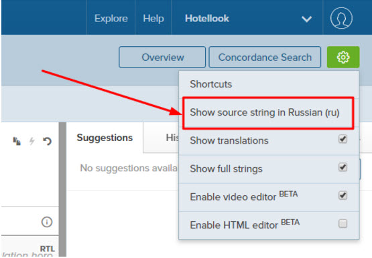Viewport: 372px width, 258px height.
Task: Disable the Enable video editor checkbox
Action: pyautogui.click(x=343, y=195)
